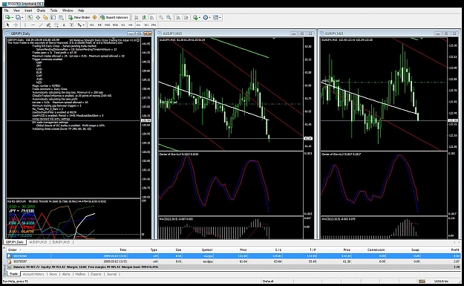This screenshot has width=464, height=286.
Task: Open the File menu
Action: tap(6, 10)
